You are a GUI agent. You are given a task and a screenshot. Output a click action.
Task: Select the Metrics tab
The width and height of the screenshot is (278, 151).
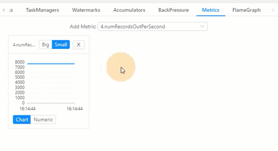[211, 10]
